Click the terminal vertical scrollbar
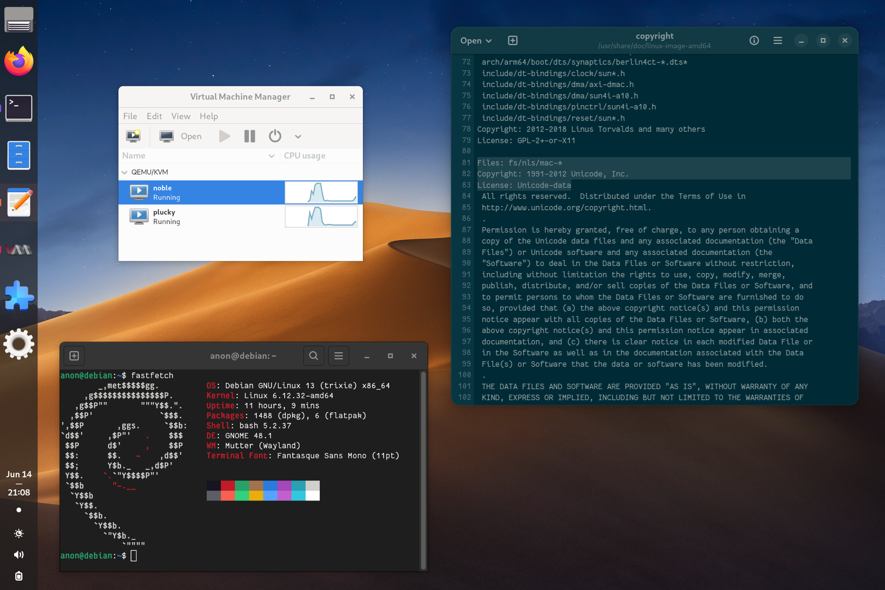The height and width of the screenshot is (590, 885). [423, 470]
